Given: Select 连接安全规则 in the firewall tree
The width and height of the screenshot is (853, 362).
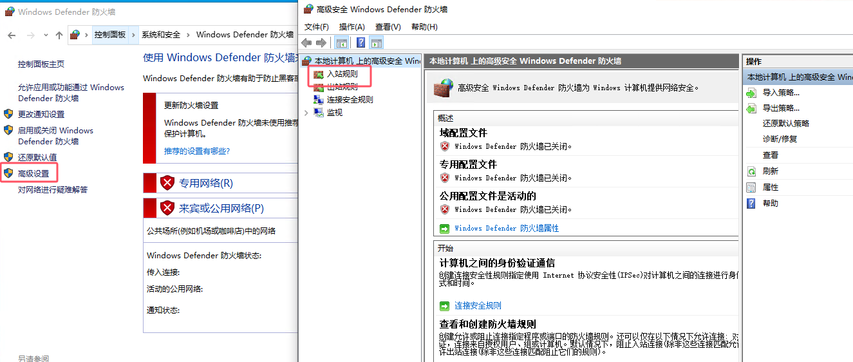Looking at the screenshot, I should click(x=350, y=100).
